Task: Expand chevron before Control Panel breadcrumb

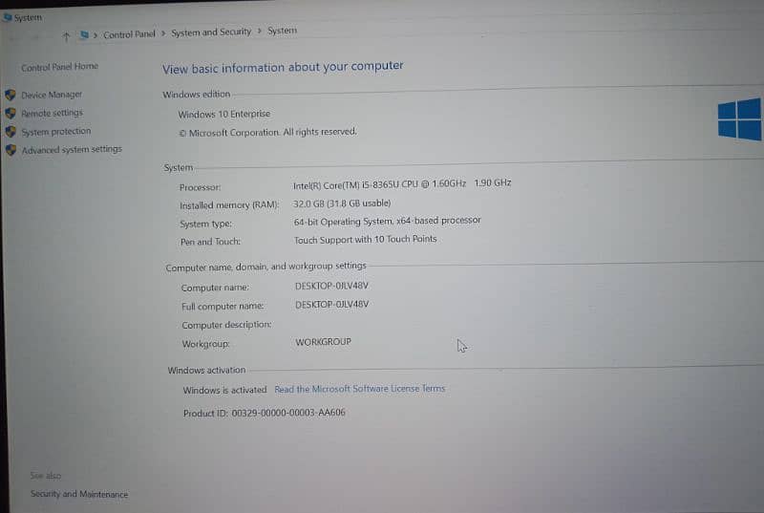Action: (x=95, y=35)
